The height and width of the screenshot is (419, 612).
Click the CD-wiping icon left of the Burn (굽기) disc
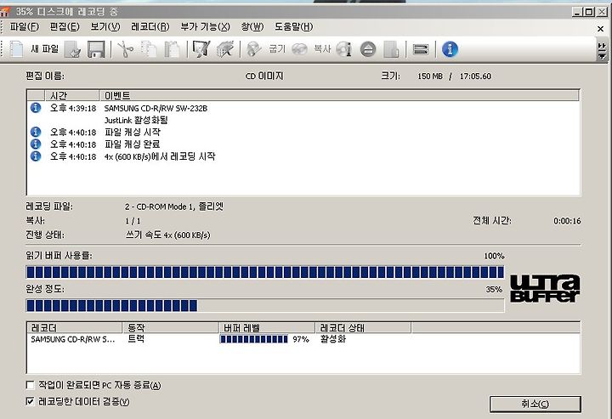tap(225, 49)
